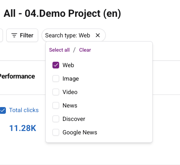Image resolution: width=180 pixels, height=165 pixels.
Task: Select the Web option label
Action: tap(68, 65)
